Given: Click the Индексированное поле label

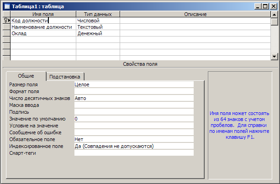Looking at the screenshot, I should (36, 146).
